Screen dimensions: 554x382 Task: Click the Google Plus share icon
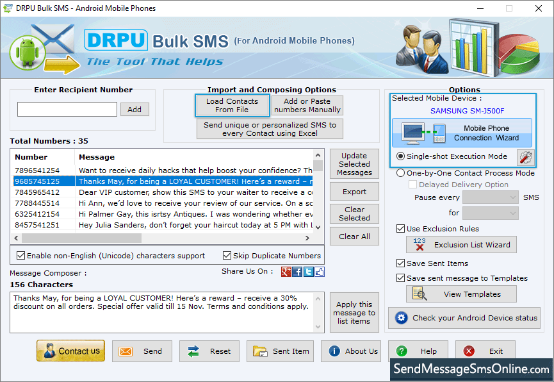[286, 272]
